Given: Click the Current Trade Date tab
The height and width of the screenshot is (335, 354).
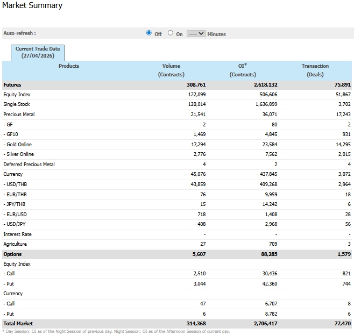Looking at the screenshot, I should 38,52.
